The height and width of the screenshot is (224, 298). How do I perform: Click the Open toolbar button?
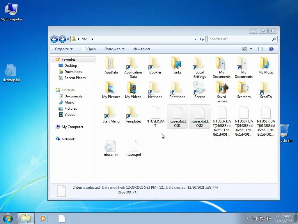89,49
